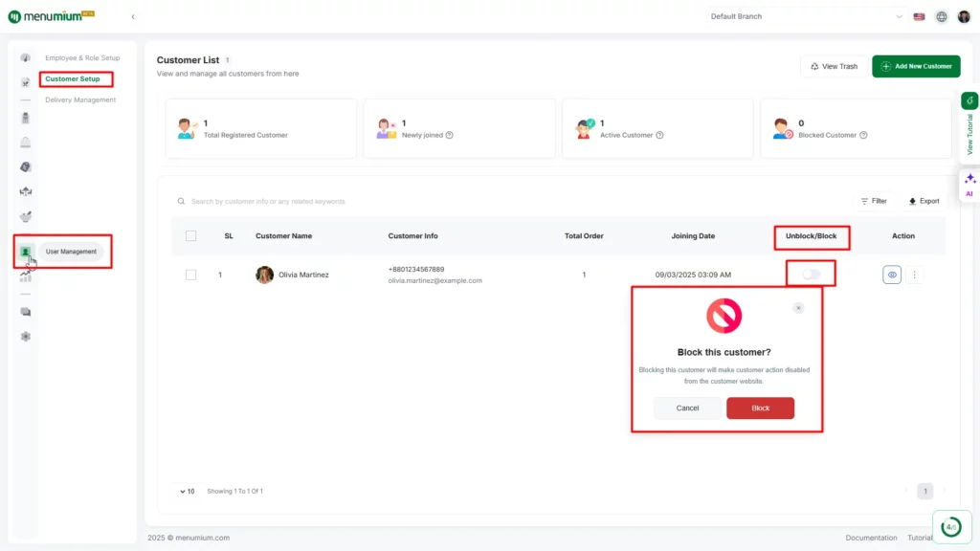Open the price tag promotions sidebar icon
Viewport: 980px width, 551px height.
pos(26,166)
